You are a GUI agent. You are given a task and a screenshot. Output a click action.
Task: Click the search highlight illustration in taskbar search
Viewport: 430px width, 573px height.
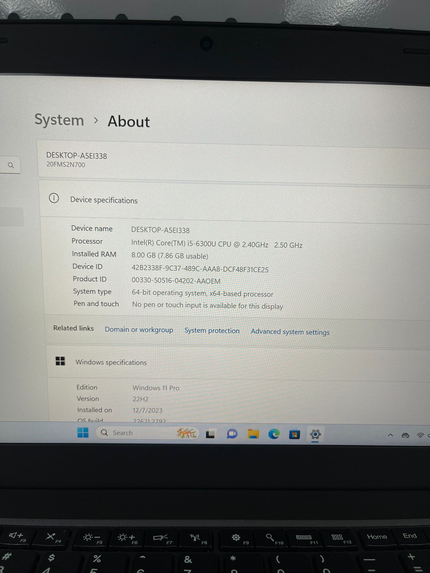[186, 433]
